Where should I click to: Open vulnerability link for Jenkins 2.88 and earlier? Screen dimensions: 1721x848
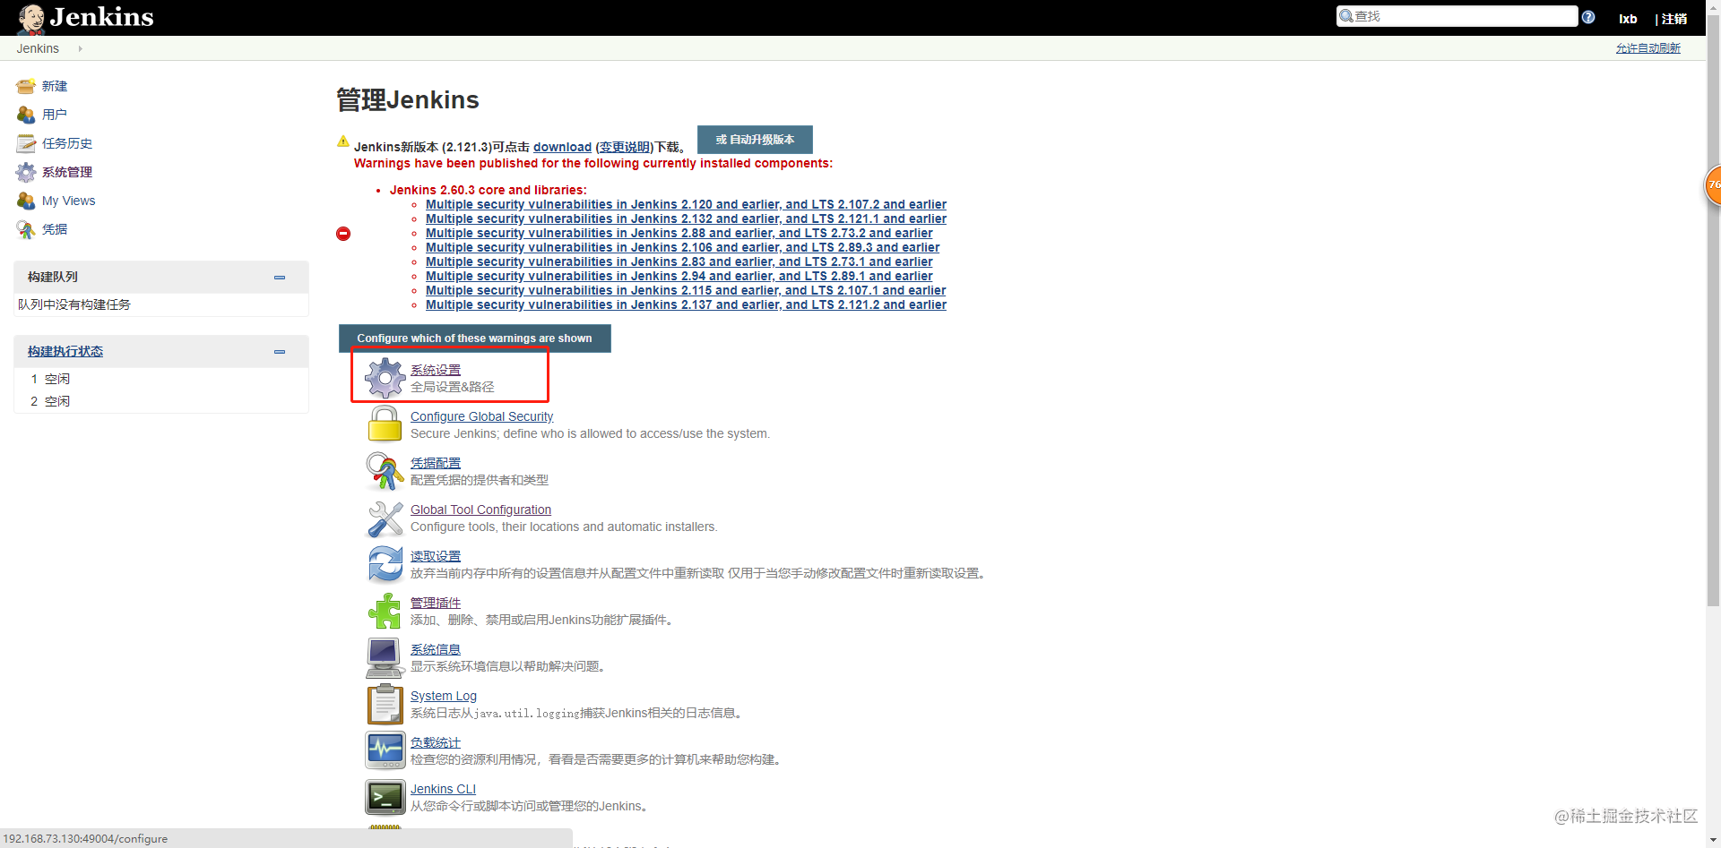pos(679,233)
